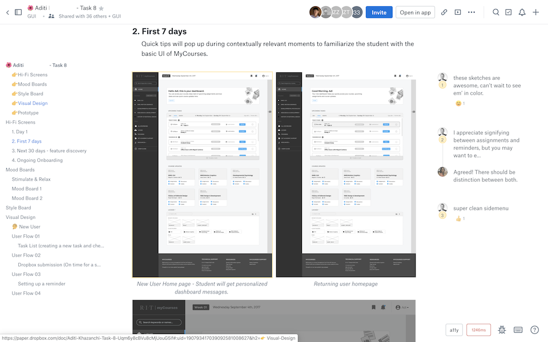Toggle the sidebar panel icon

click(18, 12)
